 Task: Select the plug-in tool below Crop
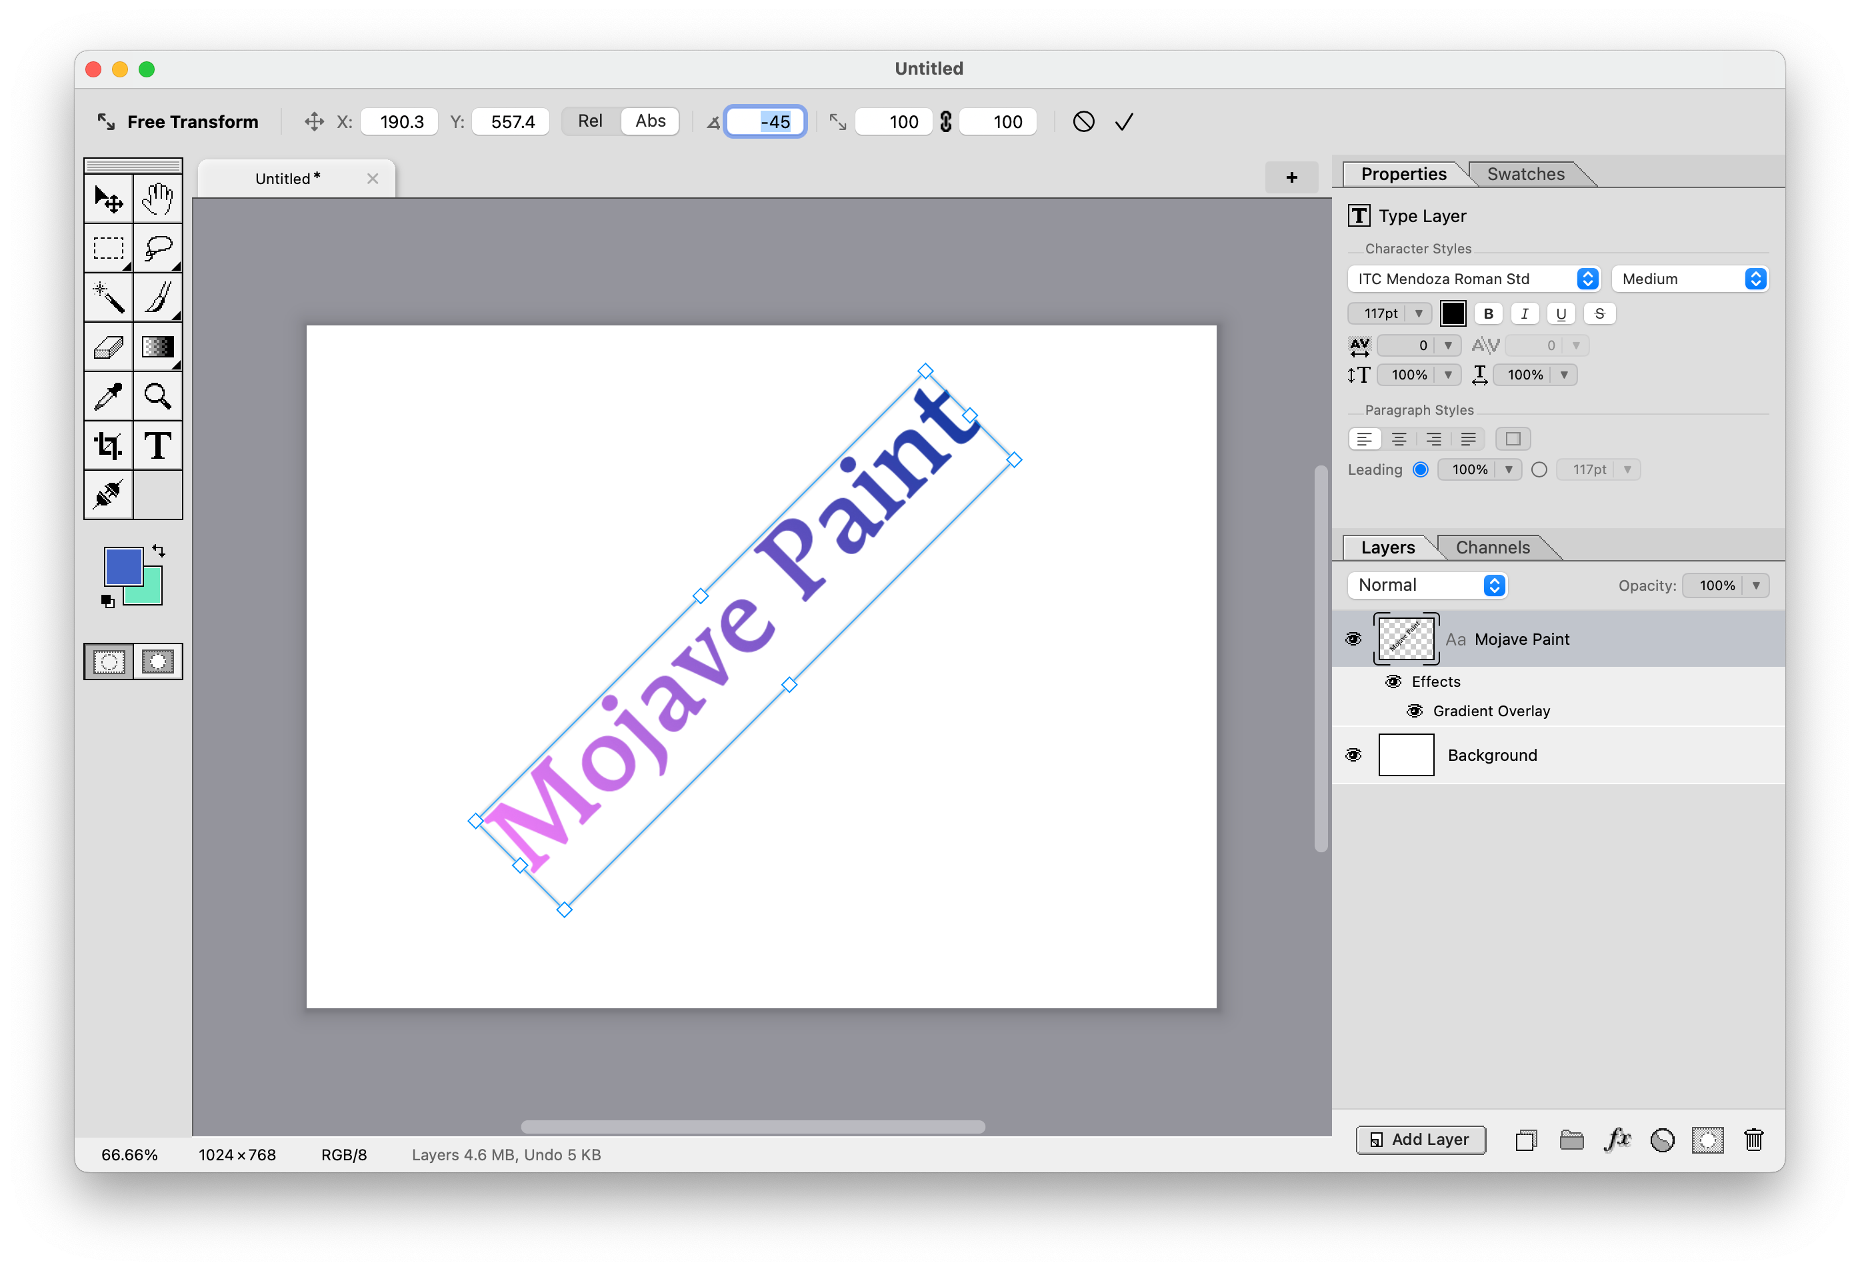[109, 495]
